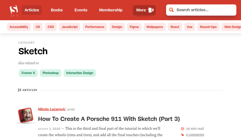Screen dimensions: 241x140
Task: Open author Nikola Lazarević's profile link
Action: coord(52,109)
